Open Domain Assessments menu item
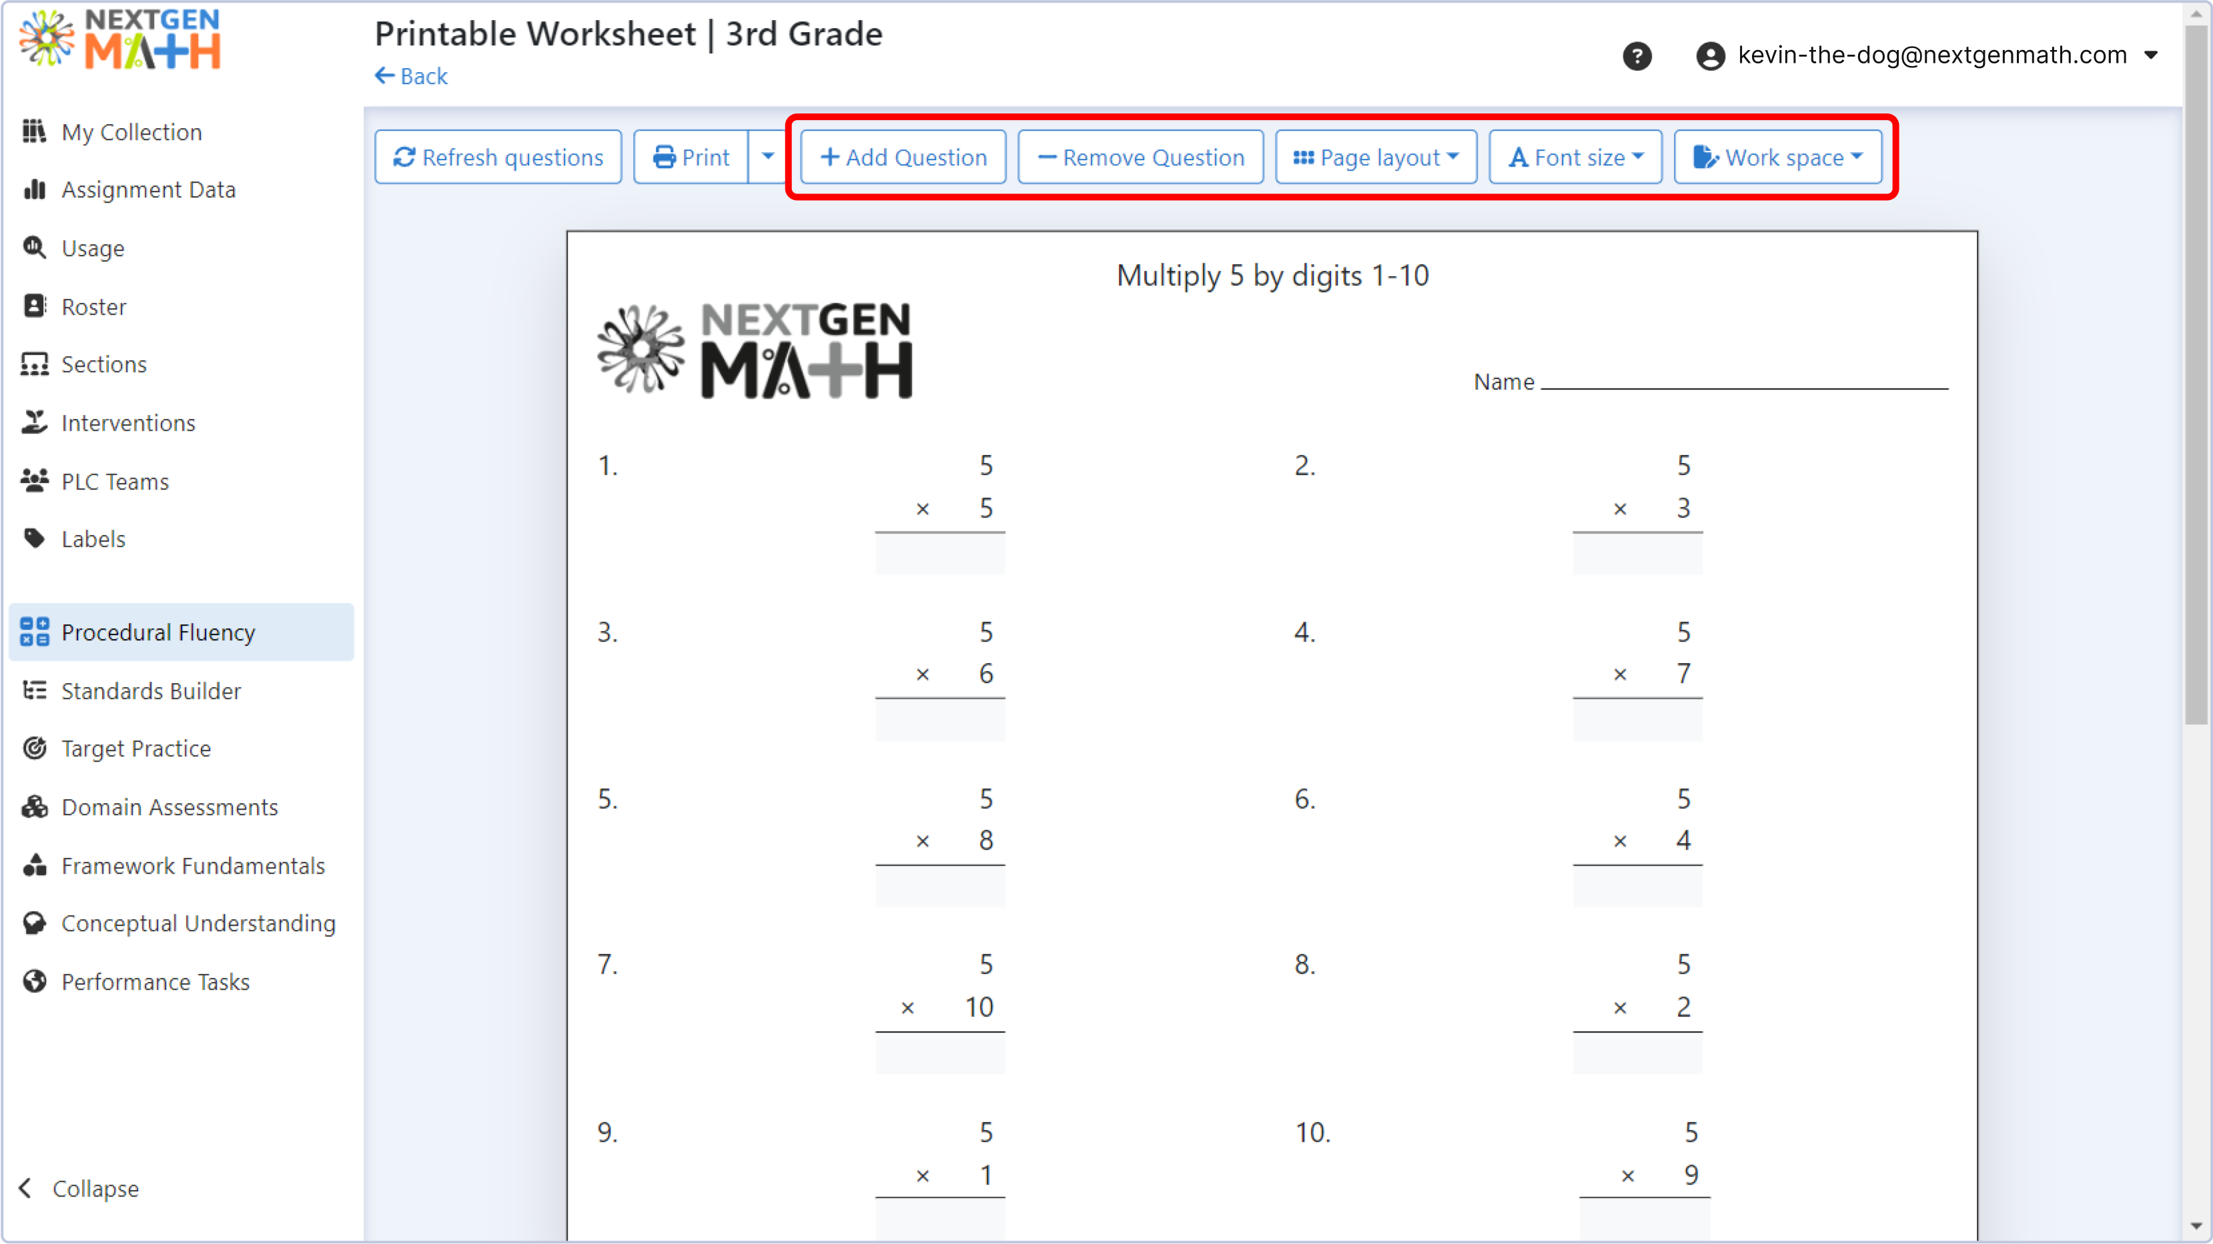2213x1244 pixels. point(169,806)
